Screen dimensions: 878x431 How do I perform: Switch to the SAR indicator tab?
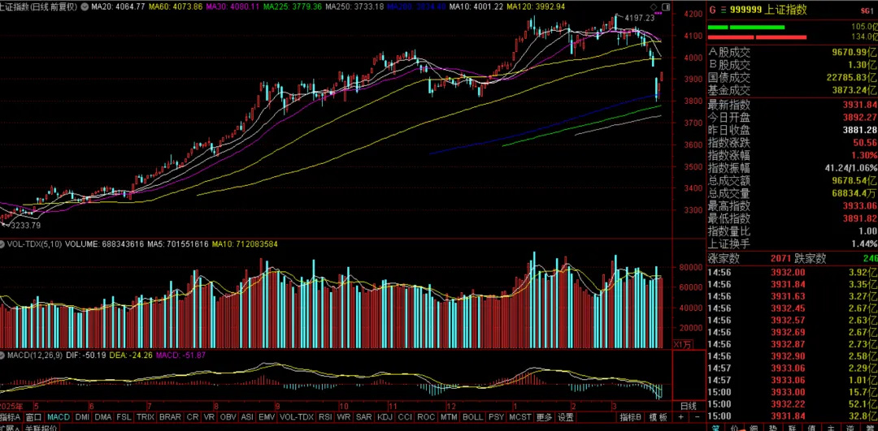[363, 417]
